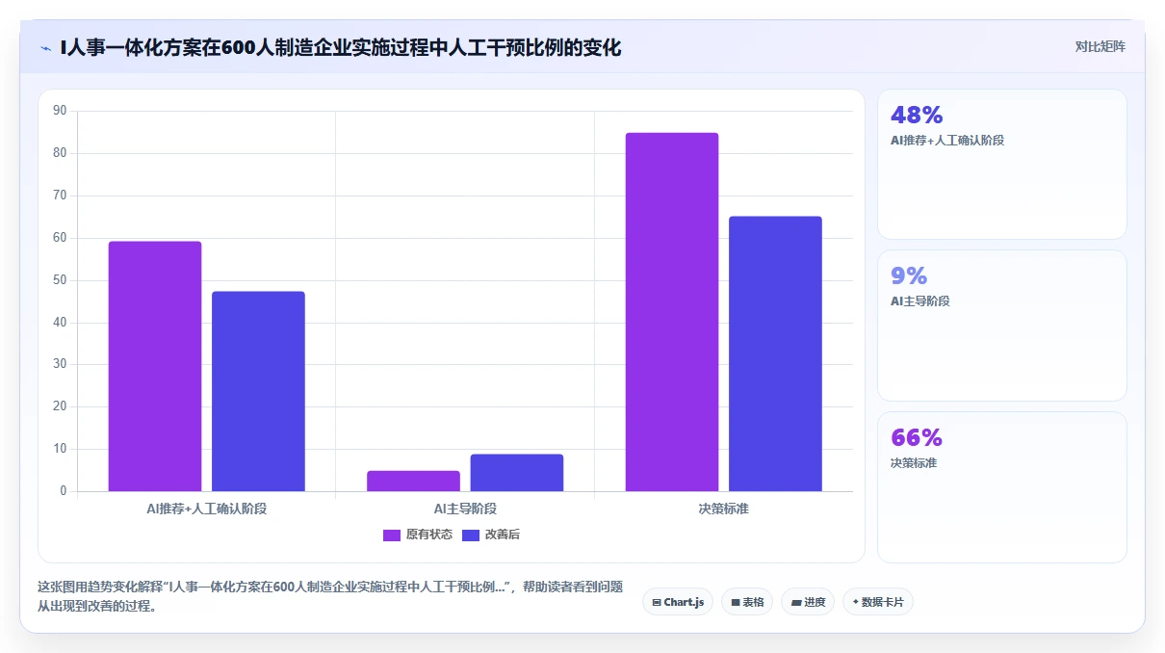Click the chart title heading text
This screenshot has width=1165, height=653.
click(x=341, y=47)
